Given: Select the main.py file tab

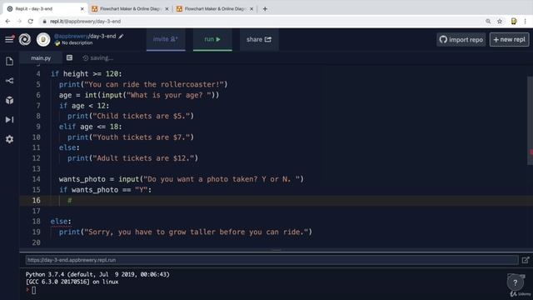Looking at the screenshot, I should [x=41, y=57].
